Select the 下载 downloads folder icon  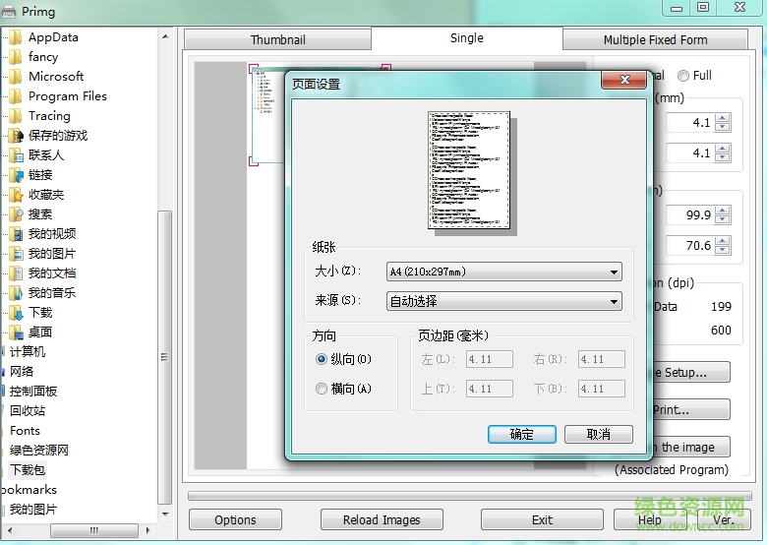[16, 313]
